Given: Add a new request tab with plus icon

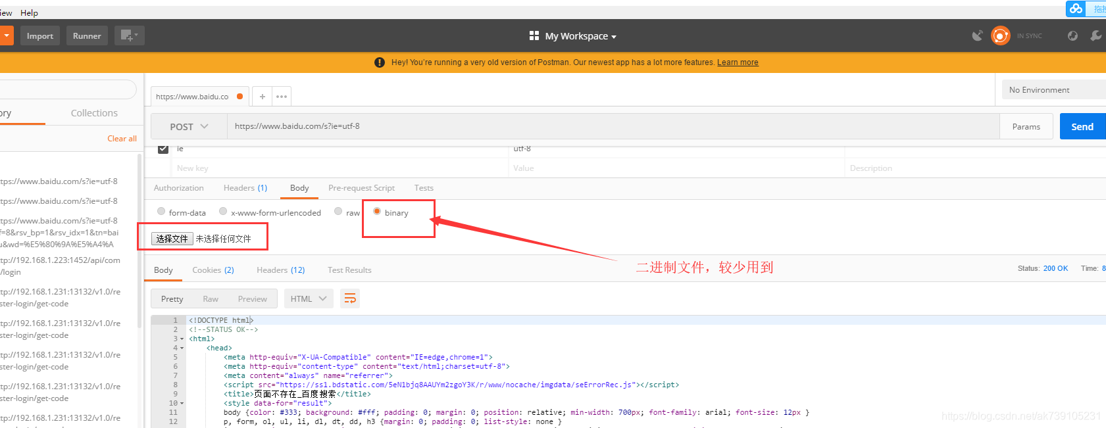Looking at the screenshot, I should (262, 97).
